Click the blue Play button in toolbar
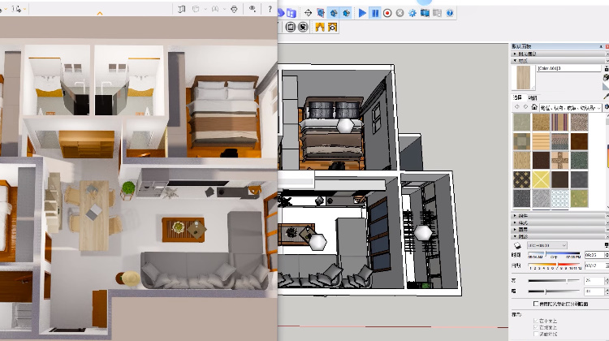609x341 pixels. tap(362, 13)
